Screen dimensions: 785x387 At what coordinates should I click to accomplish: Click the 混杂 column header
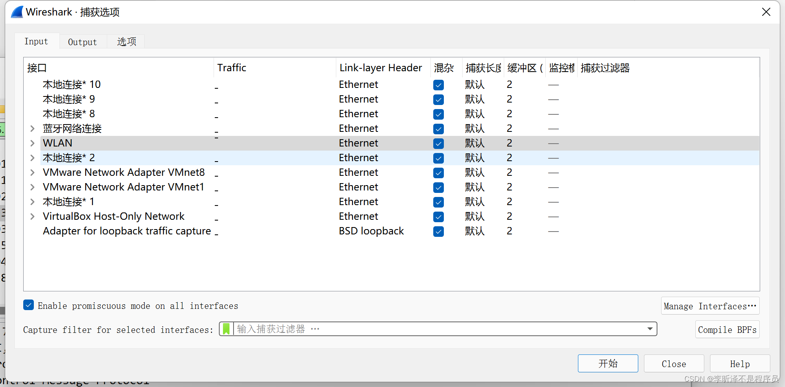click(x=446, y=68)
